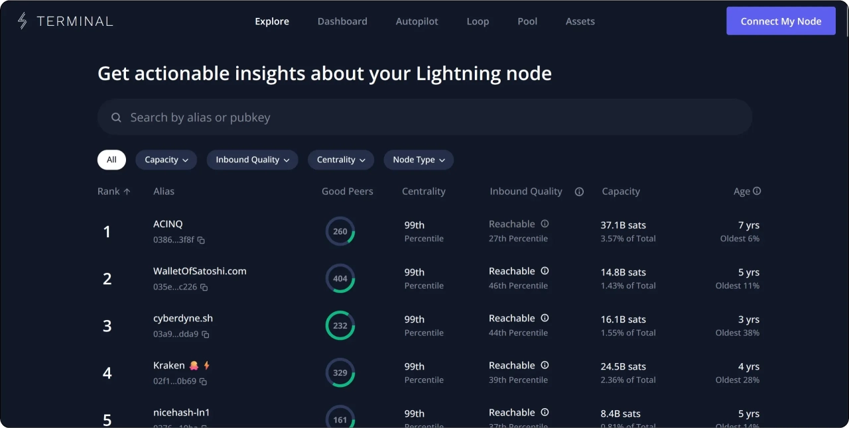
Task: Click info icon next to Age header
Action: click(x=757, y=191)
